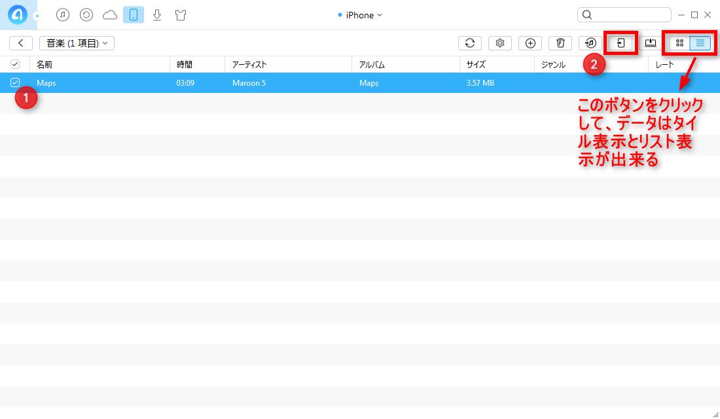The width and height of the screenshot is (720, 419).
Task: Switch to tile grid view
Action: pos(679,43)
